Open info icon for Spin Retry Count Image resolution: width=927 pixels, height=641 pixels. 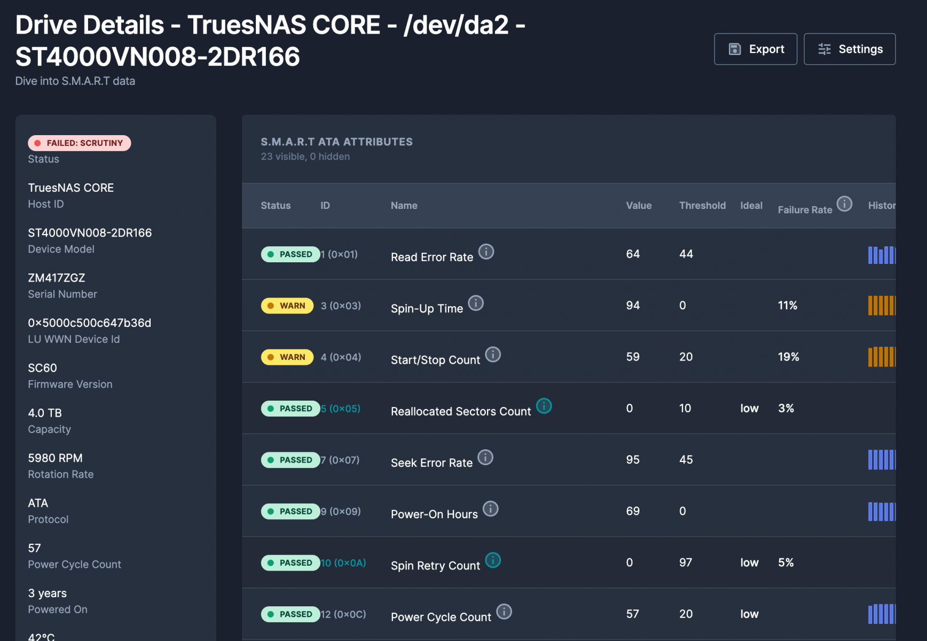coord(493,560)
